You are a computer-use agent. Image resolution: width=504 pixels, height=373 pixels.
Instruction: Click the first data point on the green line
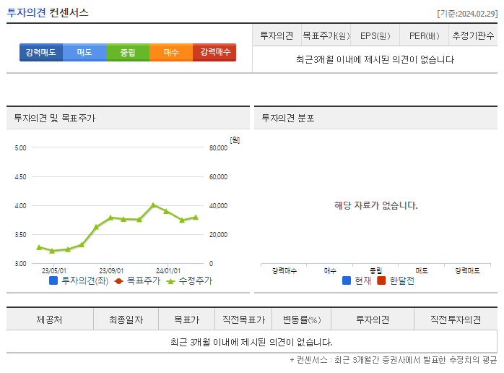pyautogui.click(x=39, y=247)
